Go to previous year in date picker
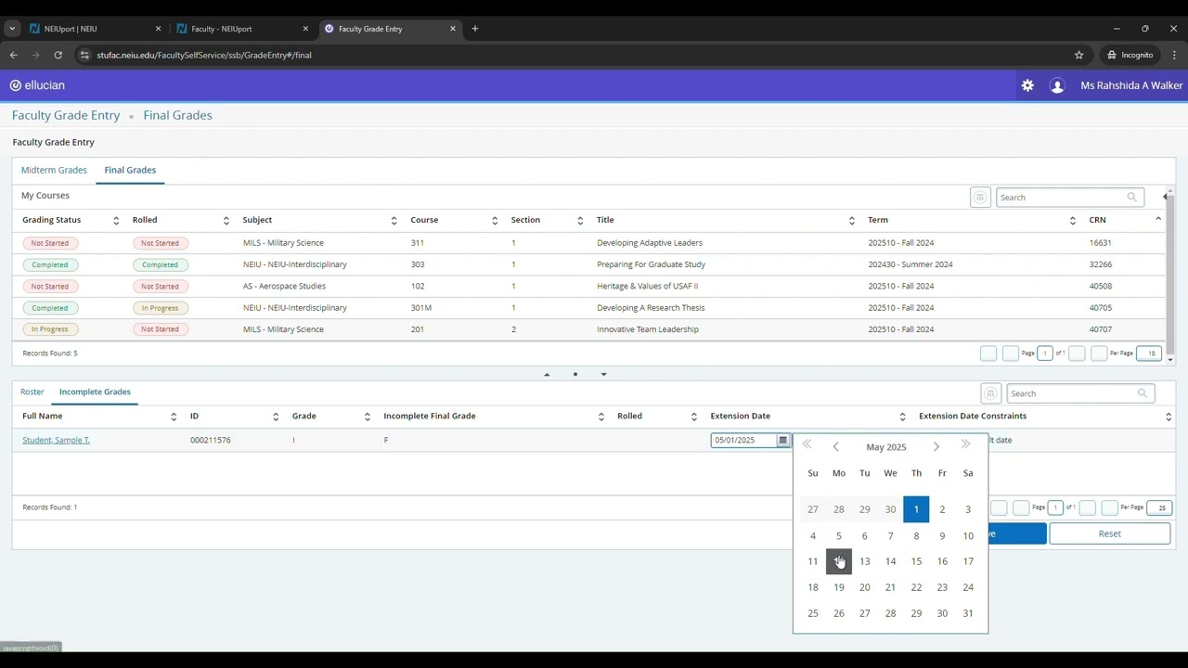The image size is (1188, 668). pyautogui.click(x=807, y=445)
